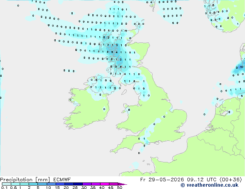Pick the 10–15 mm blue legend swatch

[51, 184]
